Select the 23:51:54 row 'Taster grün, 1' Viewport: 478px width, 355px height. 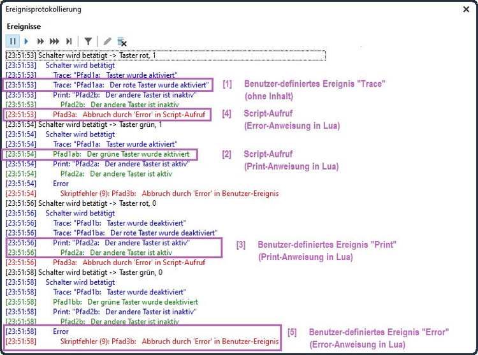coord(84,124)
